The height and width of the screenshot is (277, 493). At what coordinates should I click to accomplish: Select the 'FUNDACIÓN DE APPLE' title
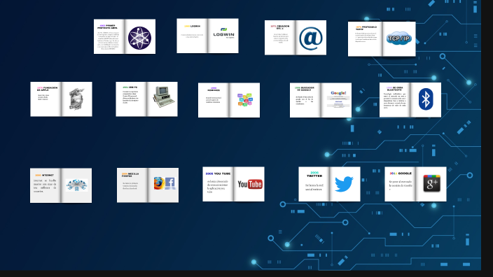pyautogui.click(x=47, y=89)
